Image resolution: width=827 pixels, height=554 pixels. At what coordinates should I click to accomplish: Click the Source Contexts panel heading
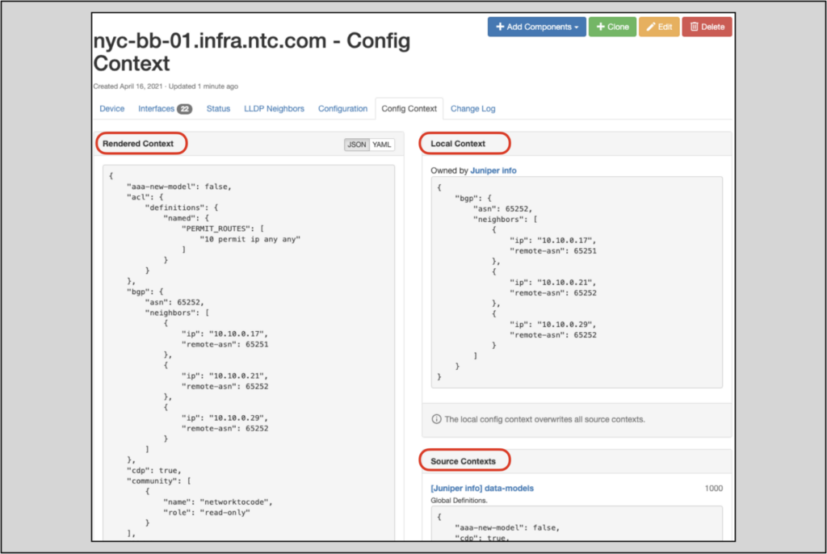click(463, 461)
